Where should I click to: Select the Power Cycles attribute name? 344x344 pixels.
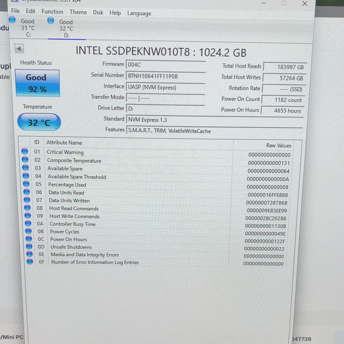[x=64, y=232]
